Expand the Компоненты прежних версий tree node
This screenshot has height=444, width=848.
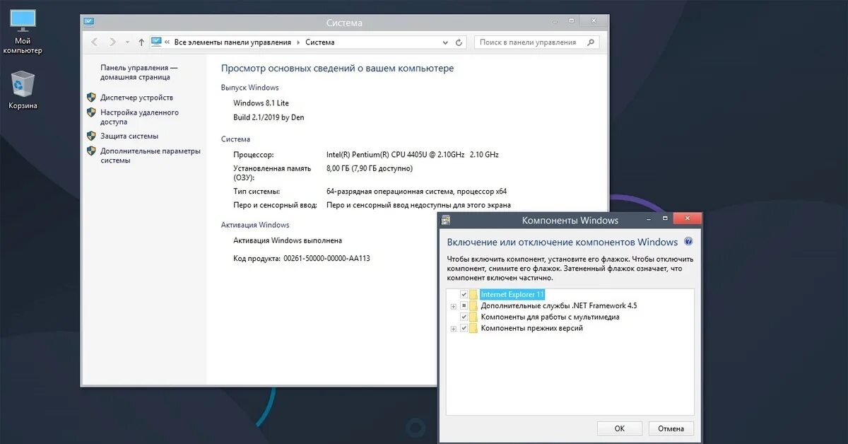pyautogui.click(x=453, y=329)
